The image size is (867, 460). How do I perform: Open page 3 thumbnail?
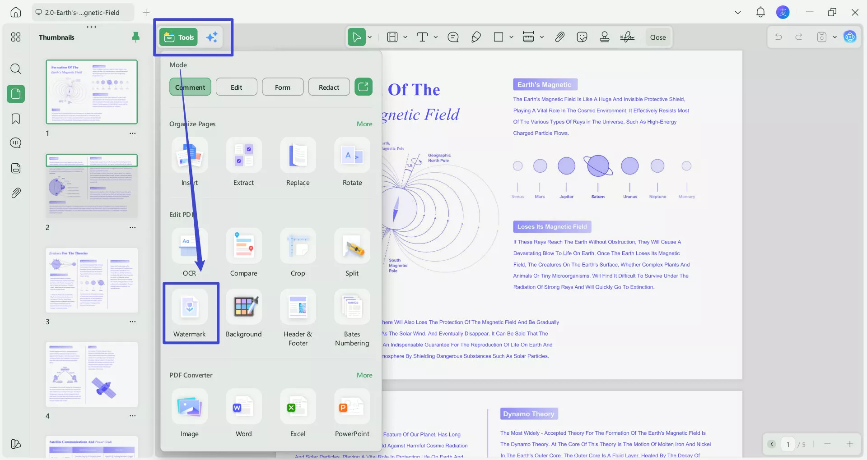92,280
